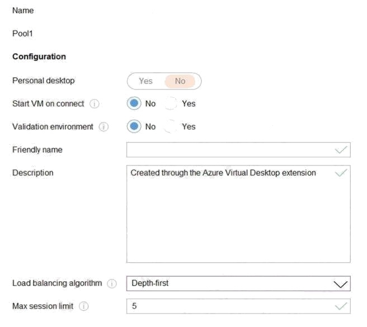The width and height of the screenshot is (367, 327).
Task: Click info icon beside Validation environment
Action: coord(103,127)
